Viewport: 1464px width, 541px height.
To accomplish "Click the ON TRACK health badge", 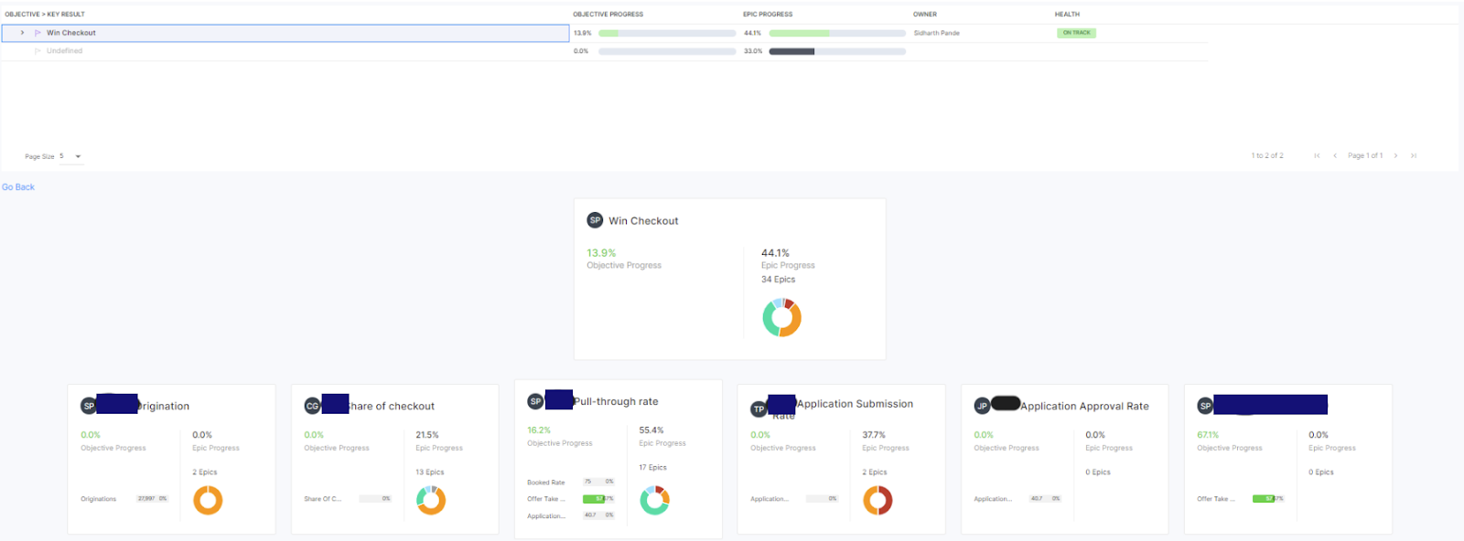I will 1077,33.
